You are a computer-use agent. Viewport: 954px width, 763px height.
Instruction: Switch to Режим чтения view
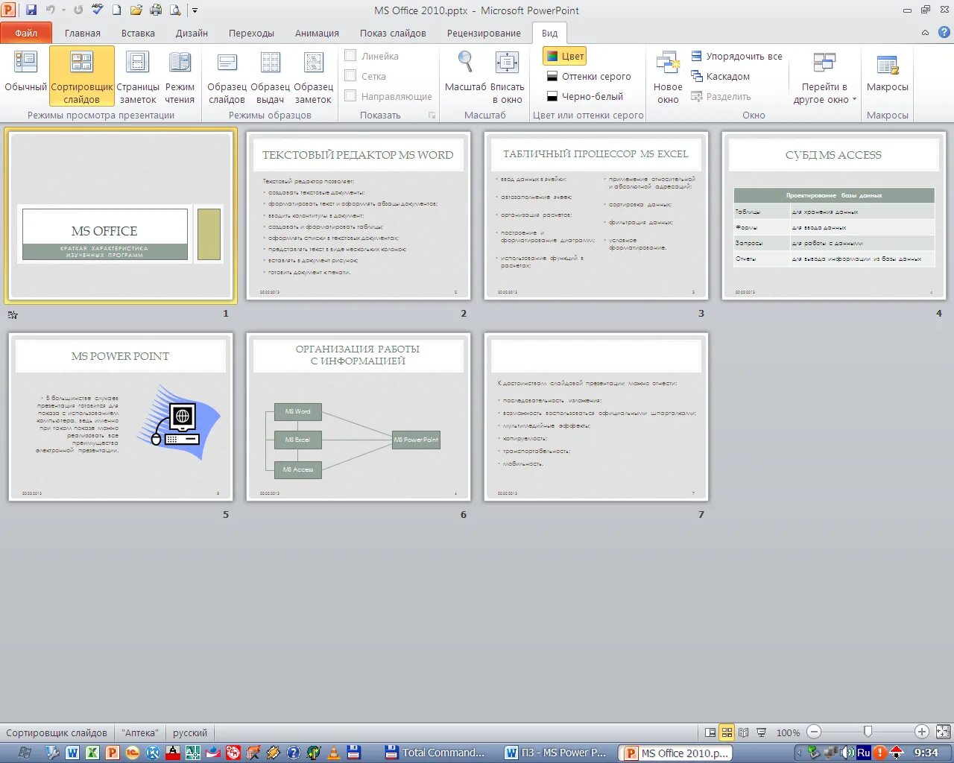(x=180, y=75)
